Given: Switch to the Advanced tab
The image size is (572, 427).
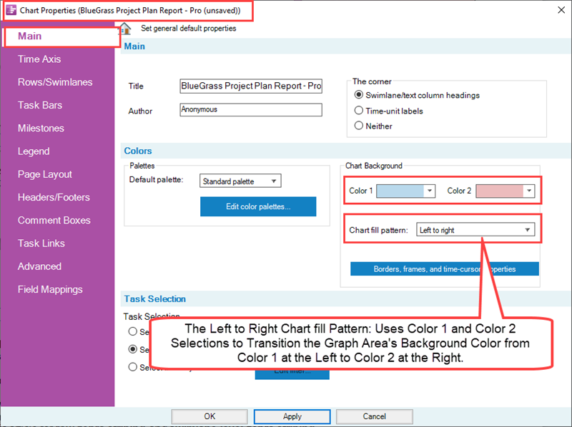Looking at the screenshot, I should (39, 266).
